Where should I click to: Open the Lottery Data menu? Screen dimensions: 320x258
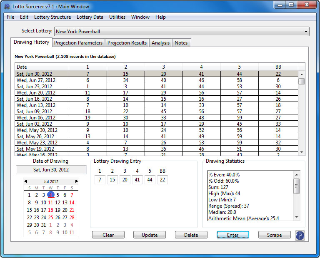point(90,17)
